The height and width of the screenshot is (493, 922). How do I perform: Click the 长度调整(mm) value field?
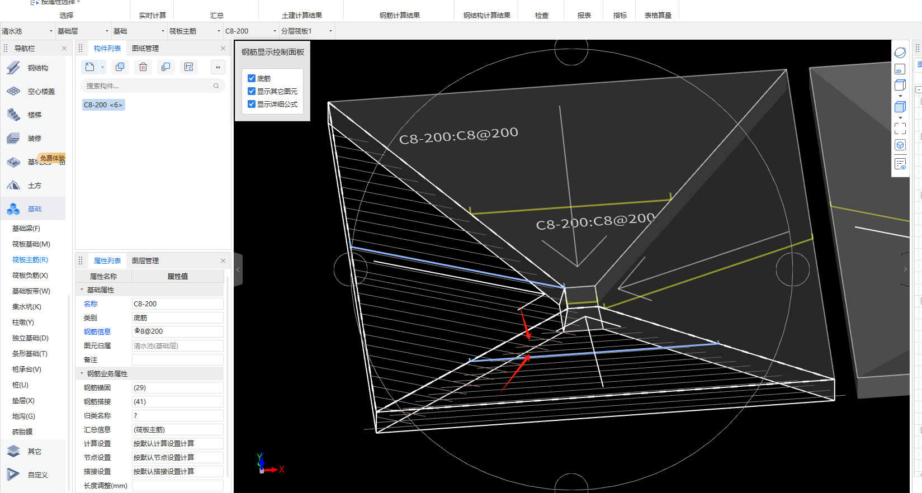pyautogui.click(x=178, y=486)
